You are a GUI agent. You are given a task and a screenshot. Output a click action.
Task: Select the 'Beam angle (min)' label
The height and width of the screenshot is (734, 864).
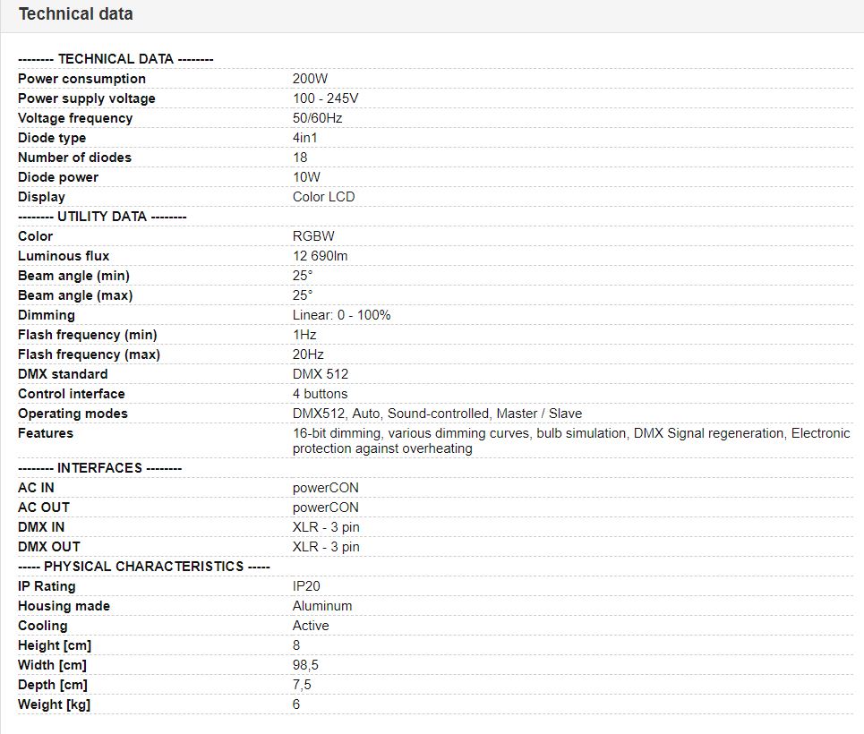coord(73,276)
